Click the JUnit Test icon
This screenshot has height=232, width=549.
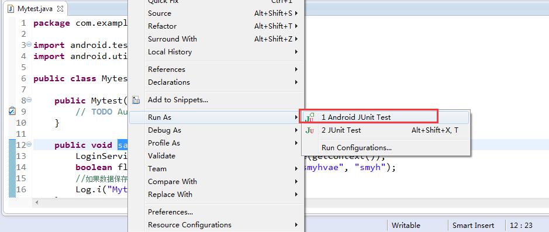click(309, 130)
